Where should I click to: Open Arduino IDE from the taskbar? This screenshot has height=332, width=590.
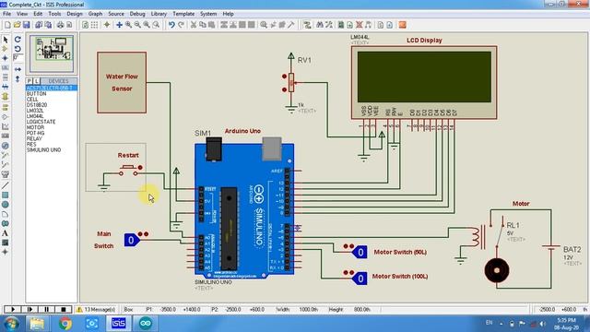coord(146,324)
